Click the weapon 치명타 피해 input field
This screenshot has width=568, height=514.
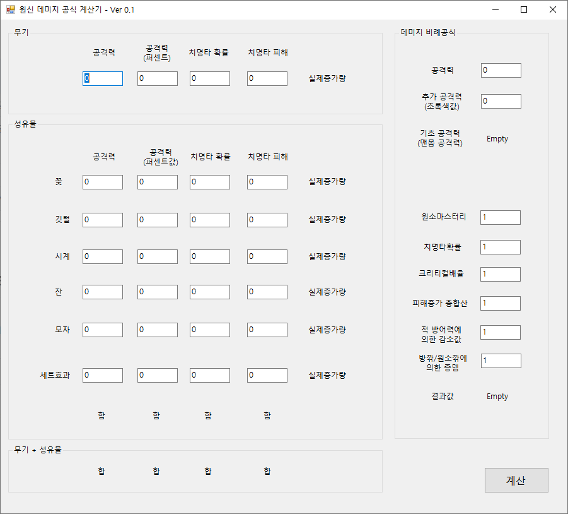coord(266,78)
